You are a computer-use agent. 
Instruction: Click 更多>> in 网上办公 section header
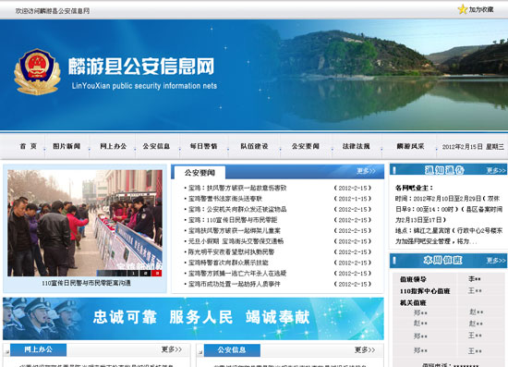click(x=172, y=349)
